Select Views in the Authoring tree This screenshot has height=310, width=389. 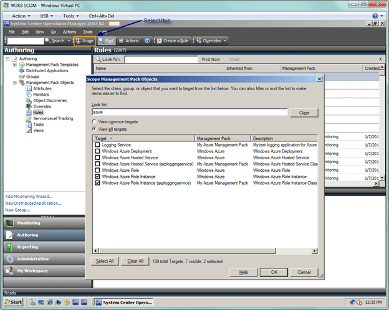click(x=39, y=130)
